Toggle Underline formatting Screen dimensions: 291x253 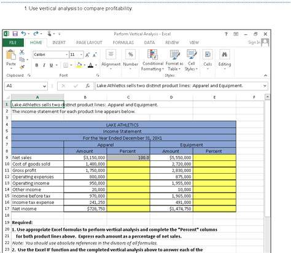coord(51,65)
